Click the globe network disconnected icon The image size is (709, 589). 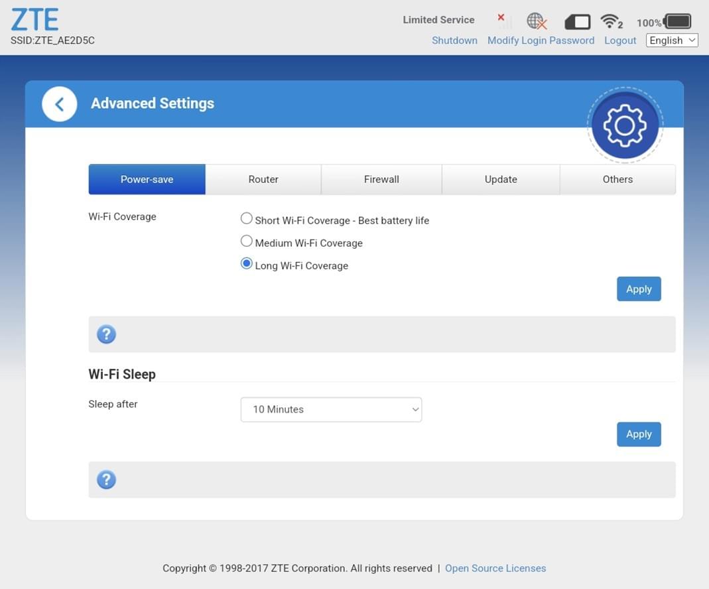[537, 21]
